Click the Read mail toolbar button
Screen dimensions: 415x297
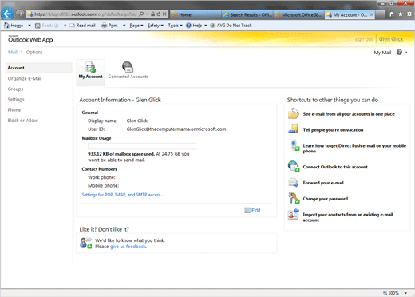coord(82,26)
